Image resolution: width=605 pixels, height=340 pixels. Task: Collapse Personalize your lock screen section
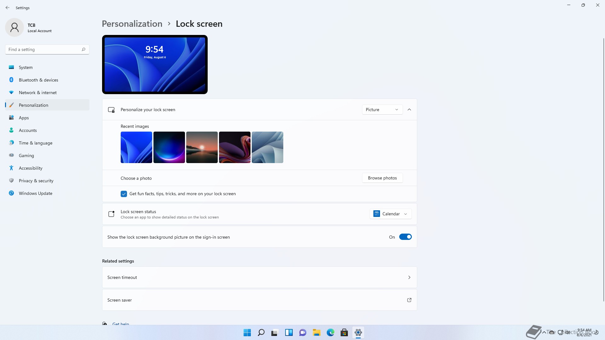[x=409, y=110]
